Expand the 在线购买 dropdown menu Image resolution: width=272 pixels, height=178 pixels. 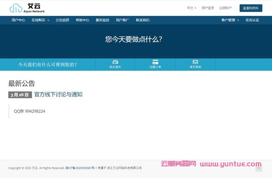point(40,20)
